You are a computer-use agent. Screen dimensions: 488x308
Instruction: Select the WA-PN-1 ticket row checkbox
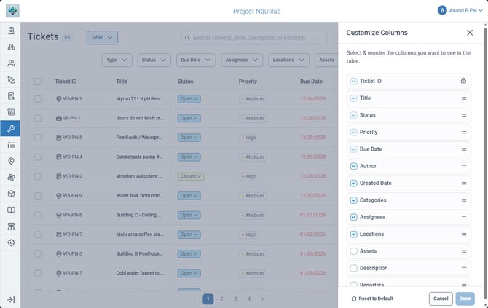tap(38, 99)
